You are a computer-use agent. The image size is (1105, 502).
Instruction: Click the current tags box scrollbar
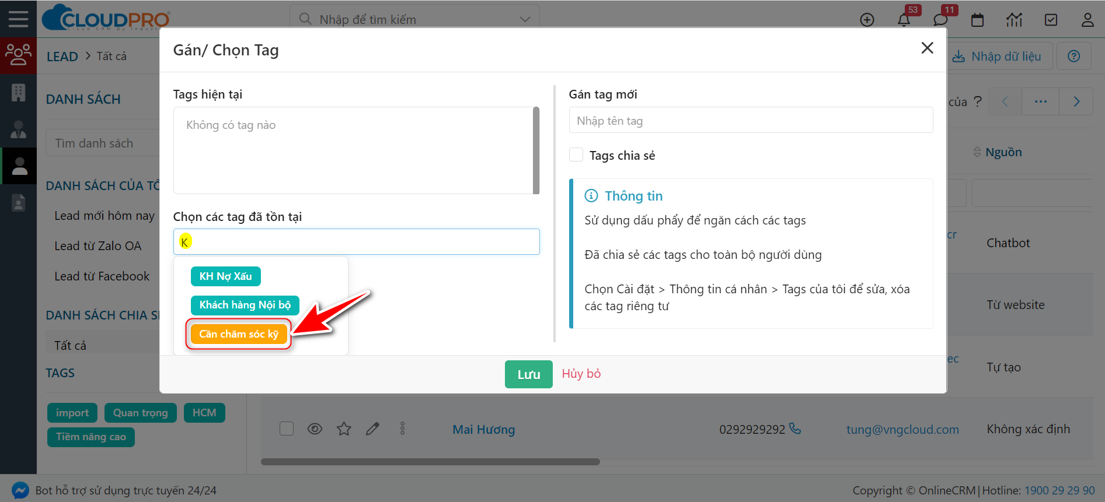coord(536,150)
